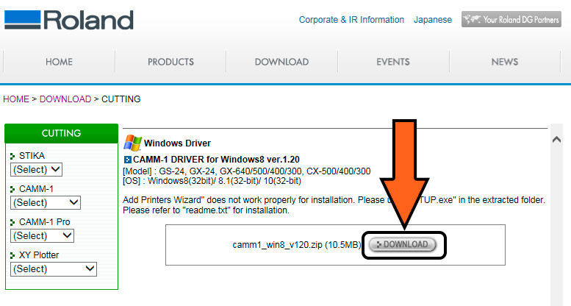
Task: Open the PRODUCTS navigation tab
Action: (170, 63)
